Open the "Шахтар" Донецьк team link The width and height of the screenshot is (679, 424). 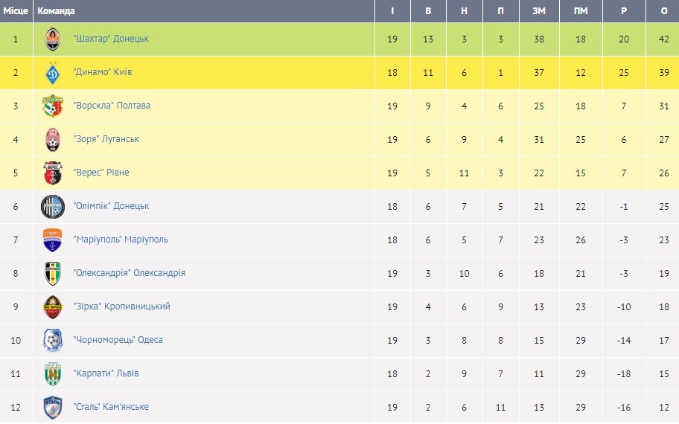111,39
